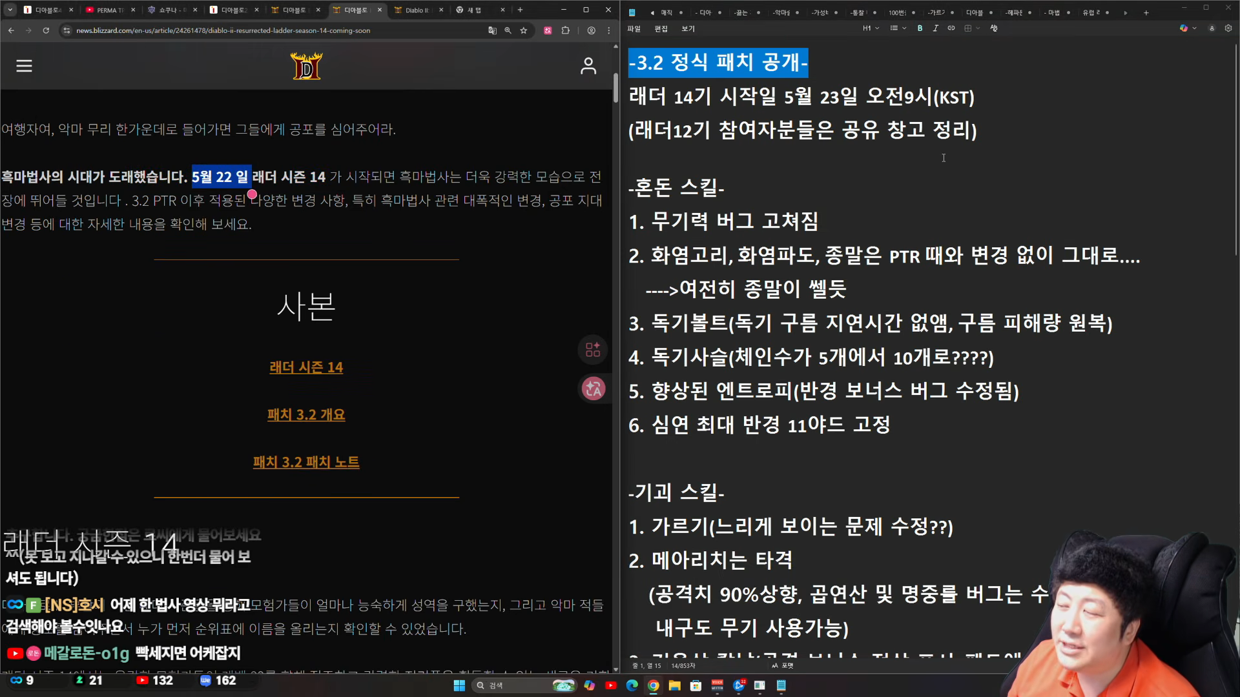Click the line 6. 심연 최대 반경 11야드 고정
1240x697 pixels.
759,425
